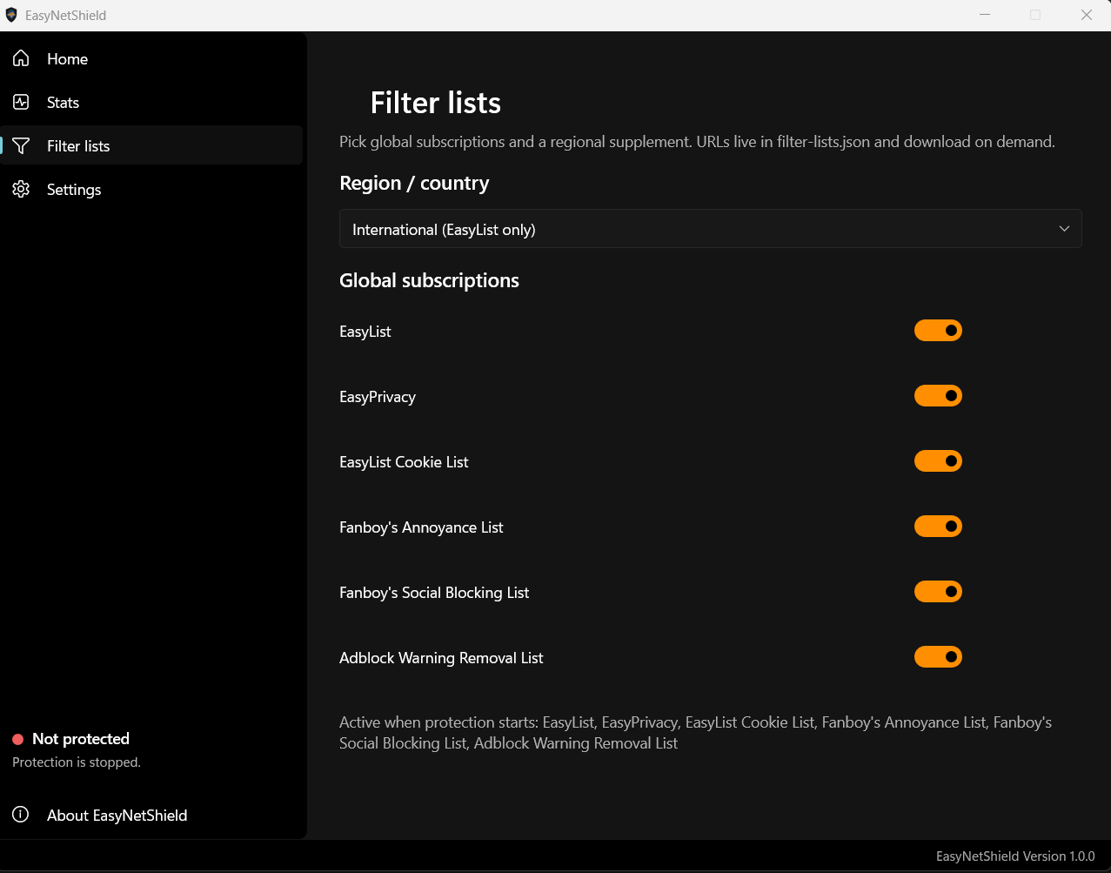Select the Filter lists navigation label

pos(78,146)
